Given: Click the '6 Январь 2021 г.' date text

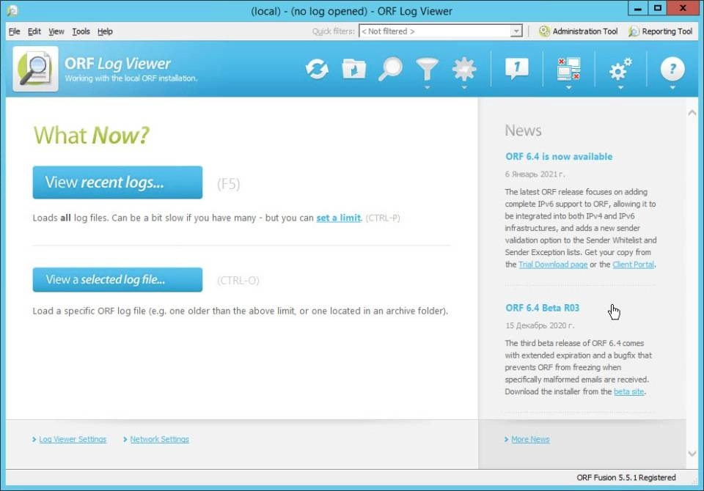Looking at the screenshot, I should 535,174.
